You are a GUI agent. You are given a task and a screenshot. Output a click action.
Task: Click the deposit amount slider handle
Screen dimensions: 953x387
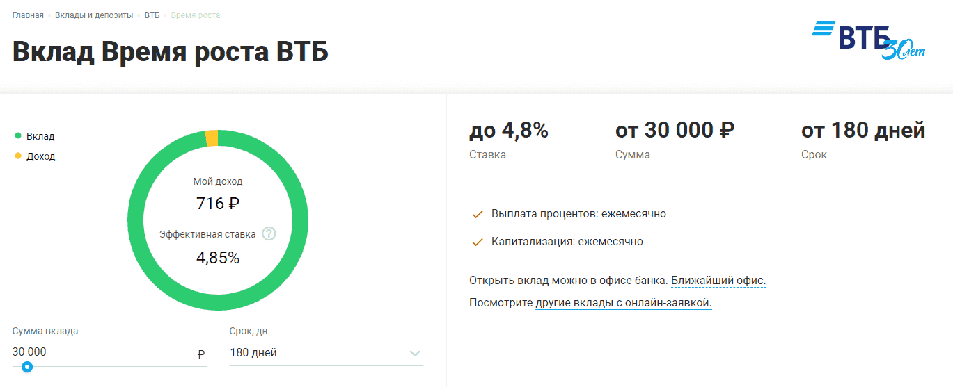[x=27, y=367]
